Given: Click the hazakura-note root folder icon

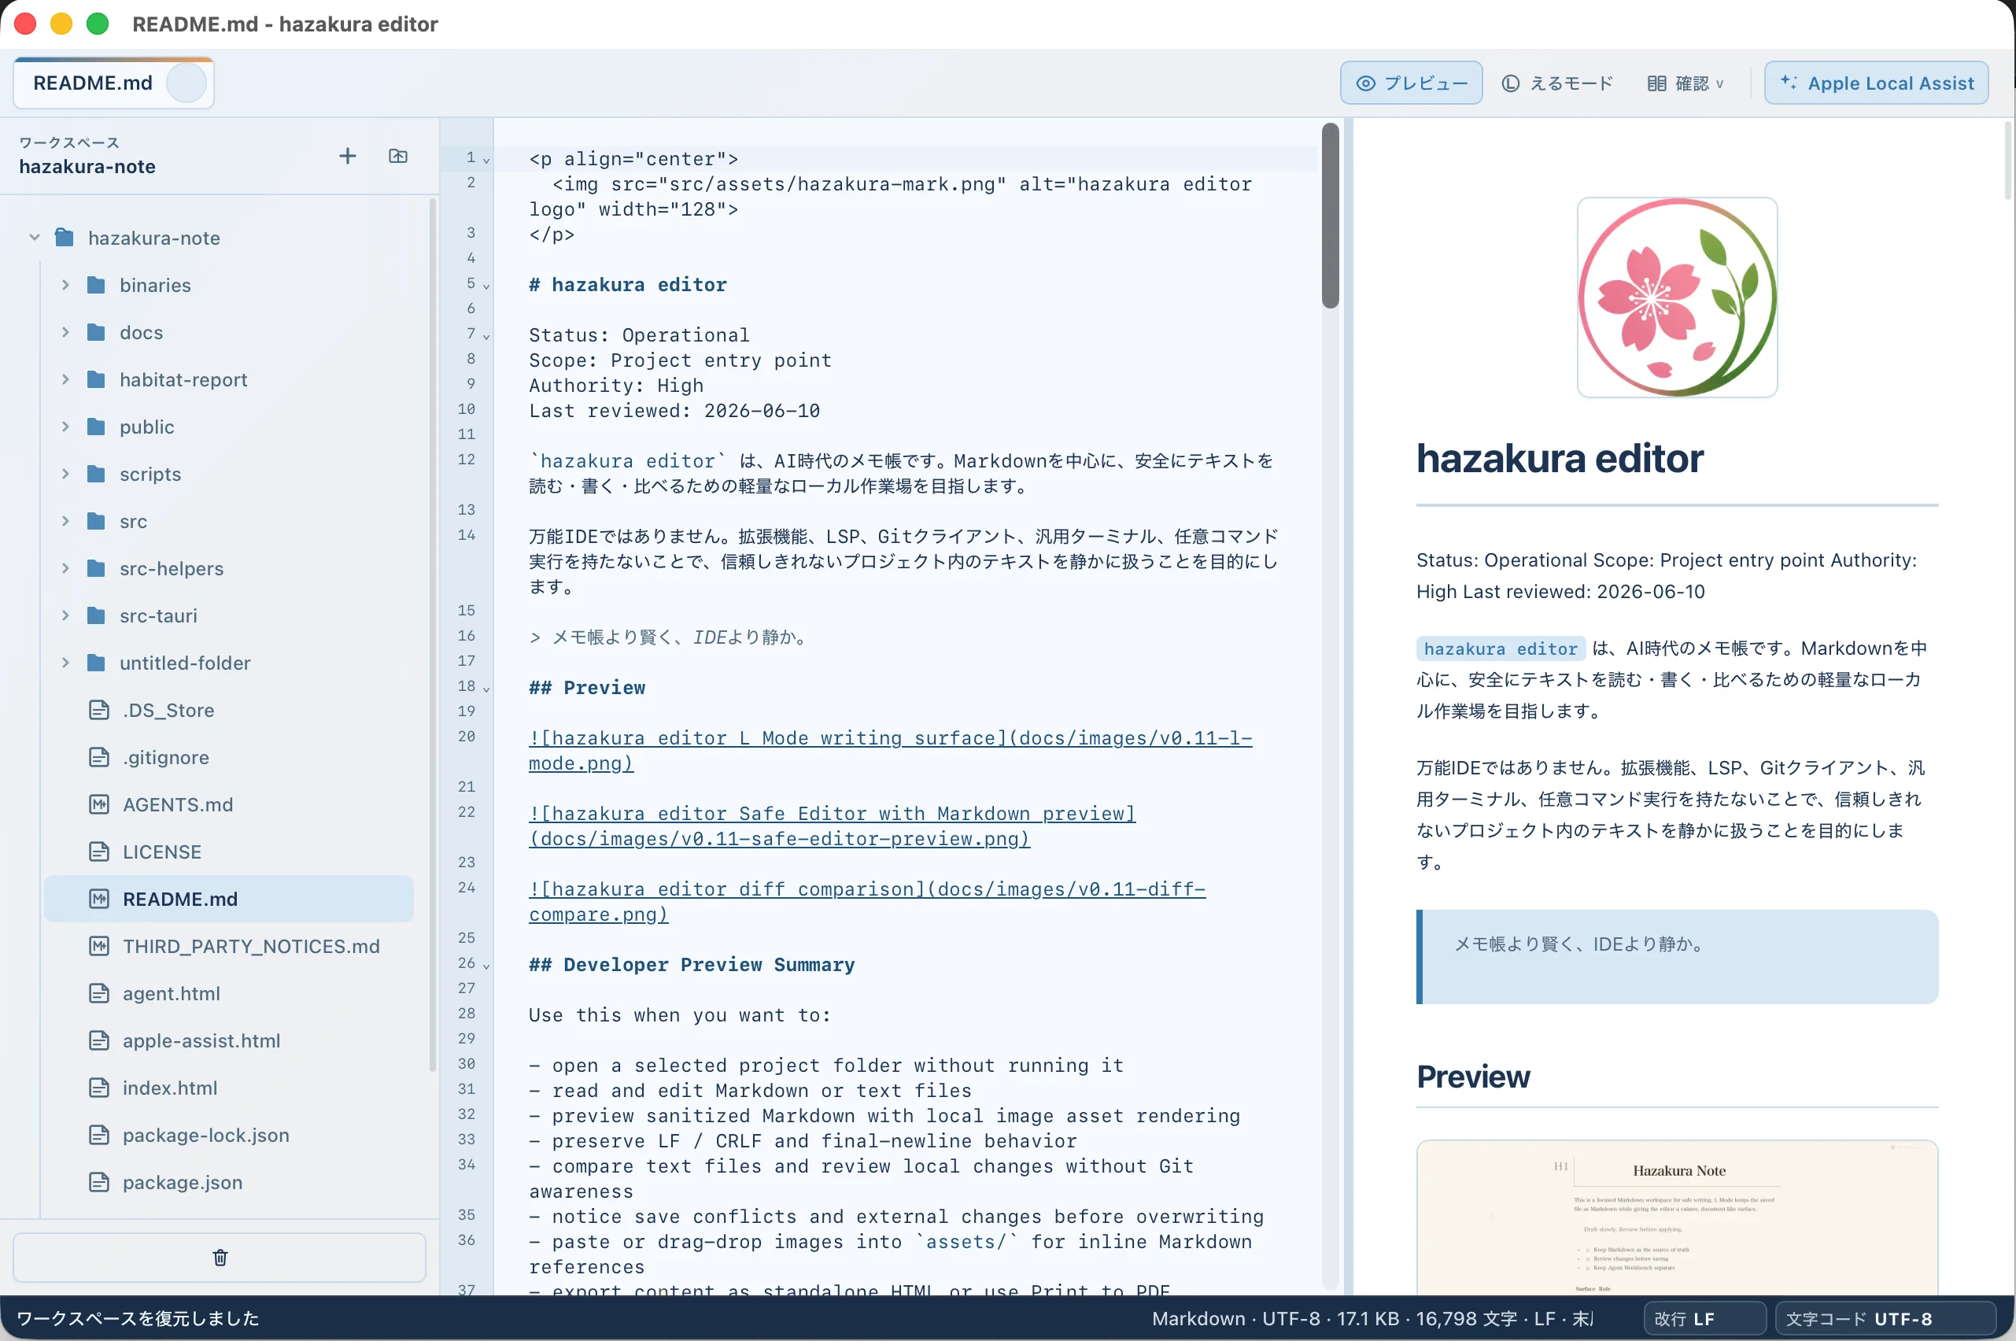Looking at the screenshot, I should [x=64, y=237].
